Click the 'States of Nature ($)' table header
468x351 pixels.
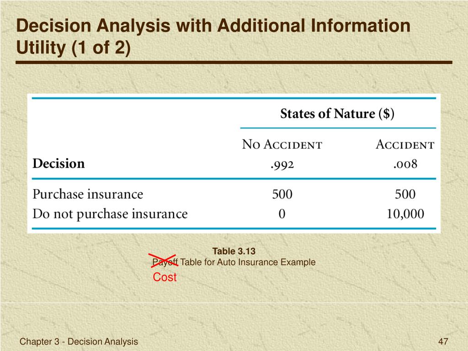click(337, 114)
